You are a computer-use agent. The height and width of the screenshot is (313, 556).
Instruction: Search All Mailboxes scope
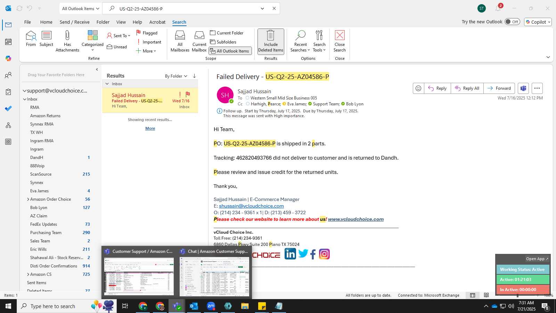click(180, 41)
